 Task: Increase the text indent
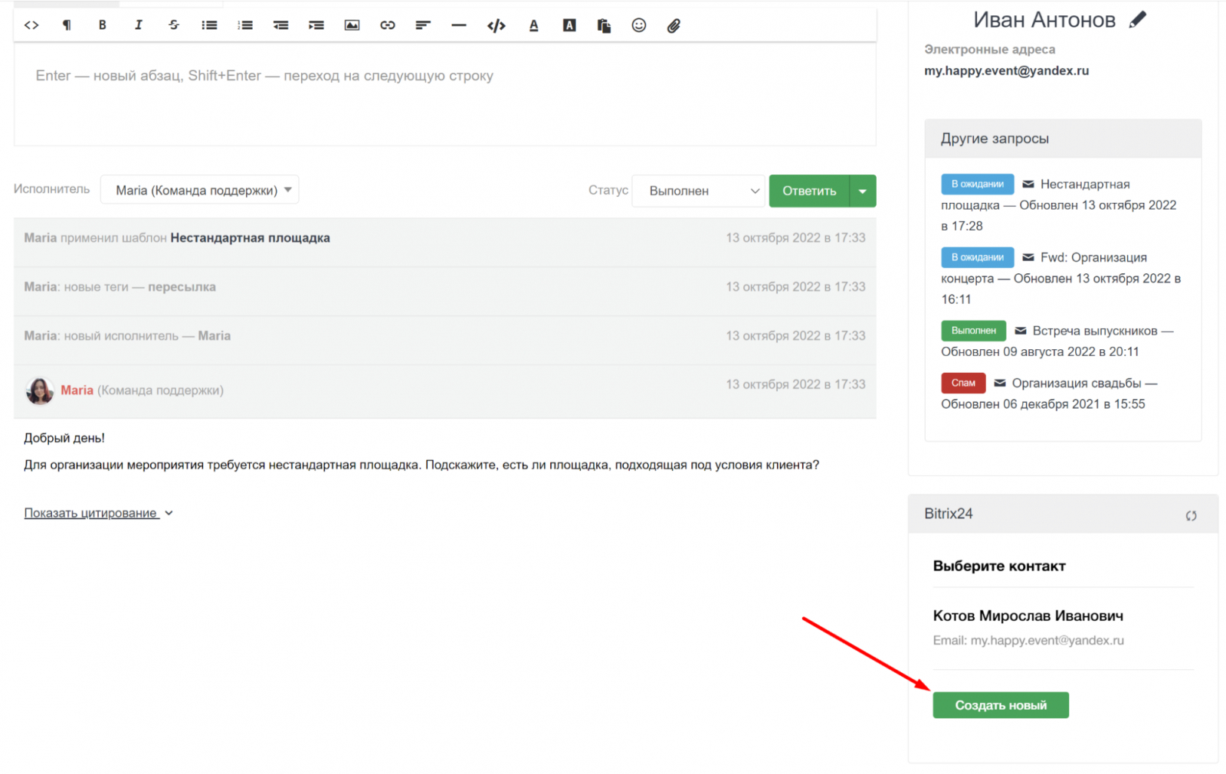(316, 25)
